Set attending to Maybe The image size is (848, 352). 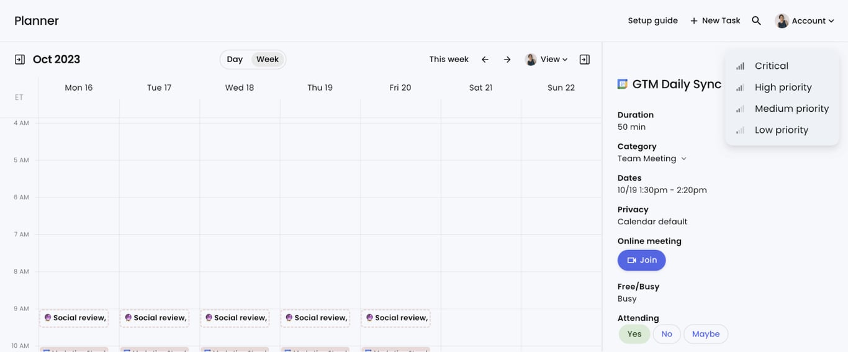706,334
